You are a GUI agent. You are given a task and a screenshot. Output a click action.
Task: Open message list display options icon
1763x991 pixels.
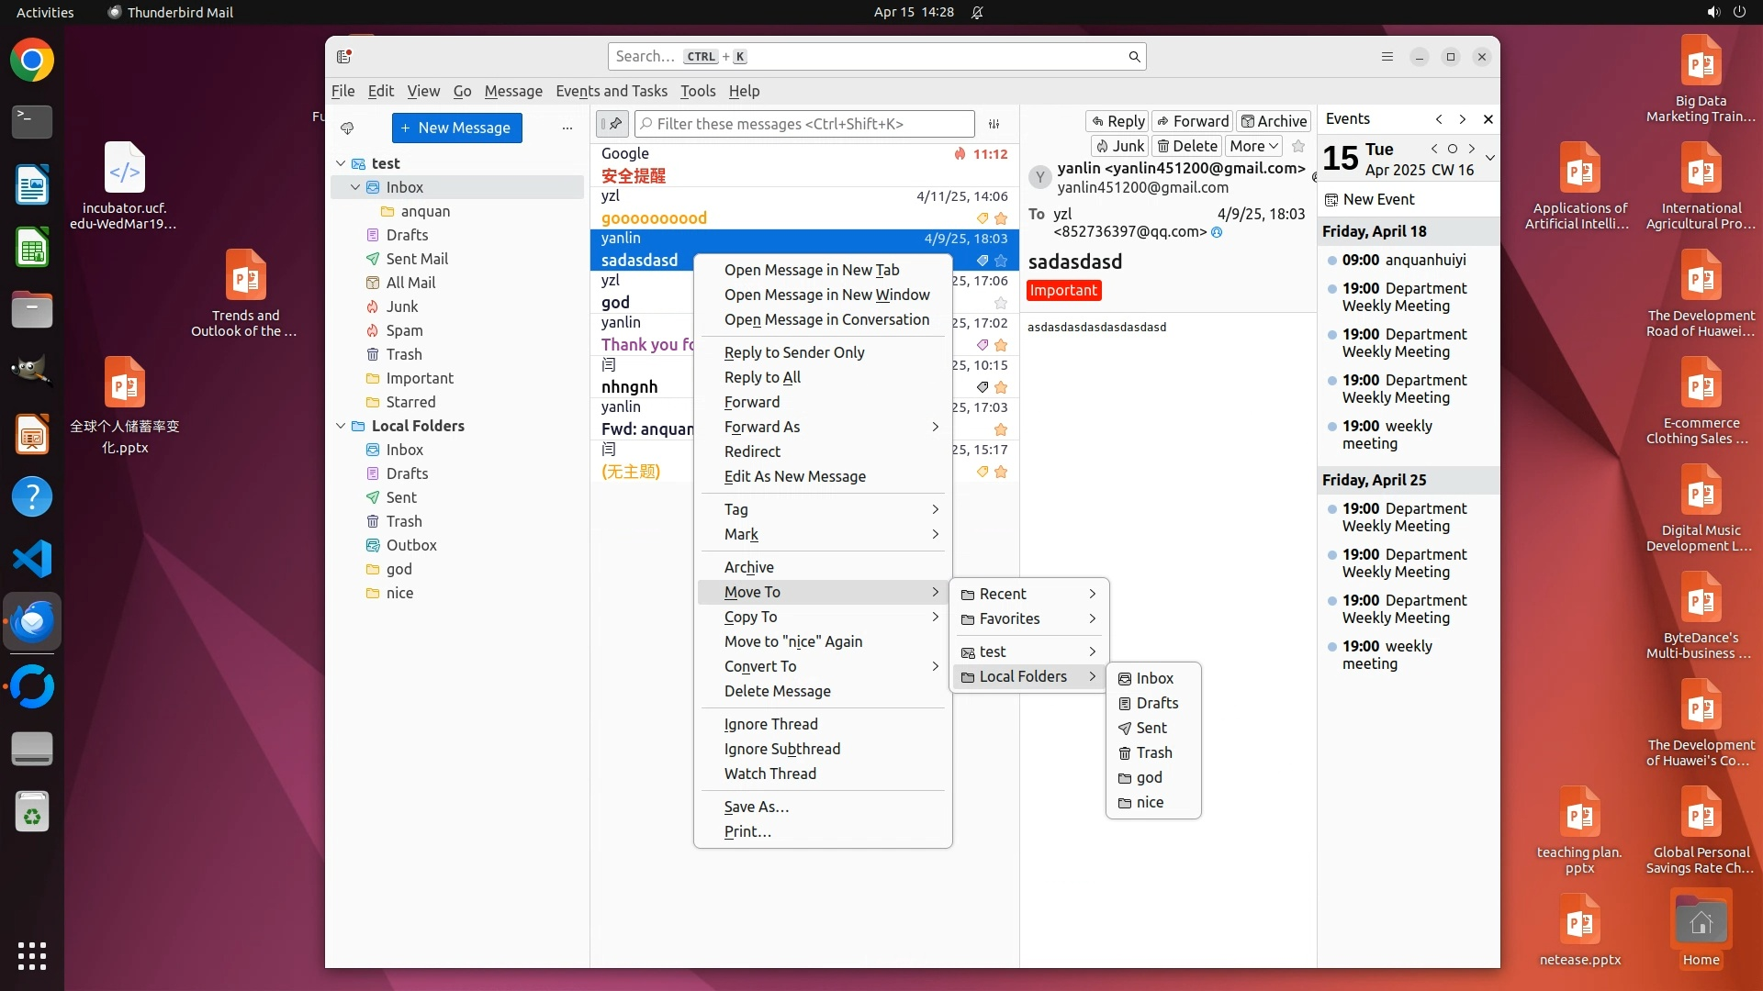(994, 124)
